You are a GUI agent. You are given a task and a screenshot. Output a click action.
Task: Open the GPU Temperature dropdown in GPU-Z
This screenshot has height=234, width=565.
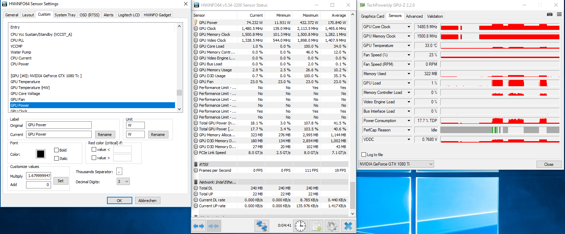click(409, 46)
